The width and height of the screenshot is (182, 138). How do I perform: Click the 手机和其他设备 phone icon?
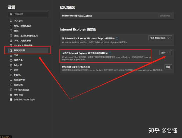point(11,90)
